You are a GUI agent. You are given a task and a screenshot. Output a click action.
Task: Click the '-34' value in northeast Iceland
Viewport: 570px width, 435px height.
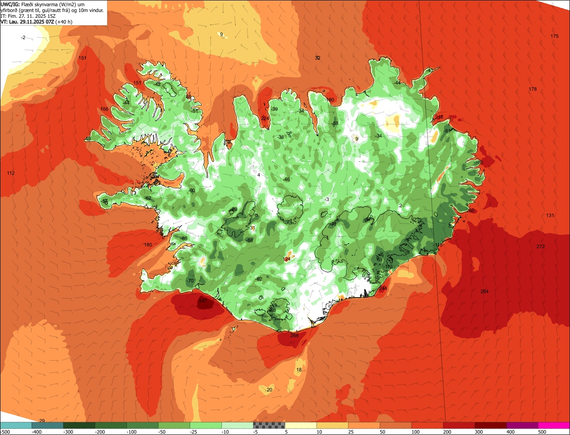pyautogui.click(x=379, y=136)
